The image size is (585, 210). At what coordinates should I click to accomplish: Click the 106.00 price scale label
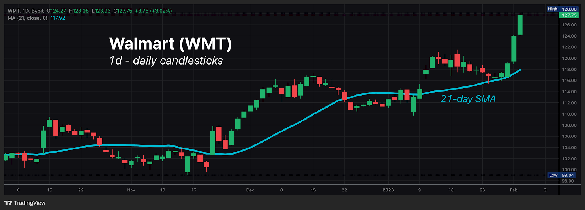coord(569,136)
